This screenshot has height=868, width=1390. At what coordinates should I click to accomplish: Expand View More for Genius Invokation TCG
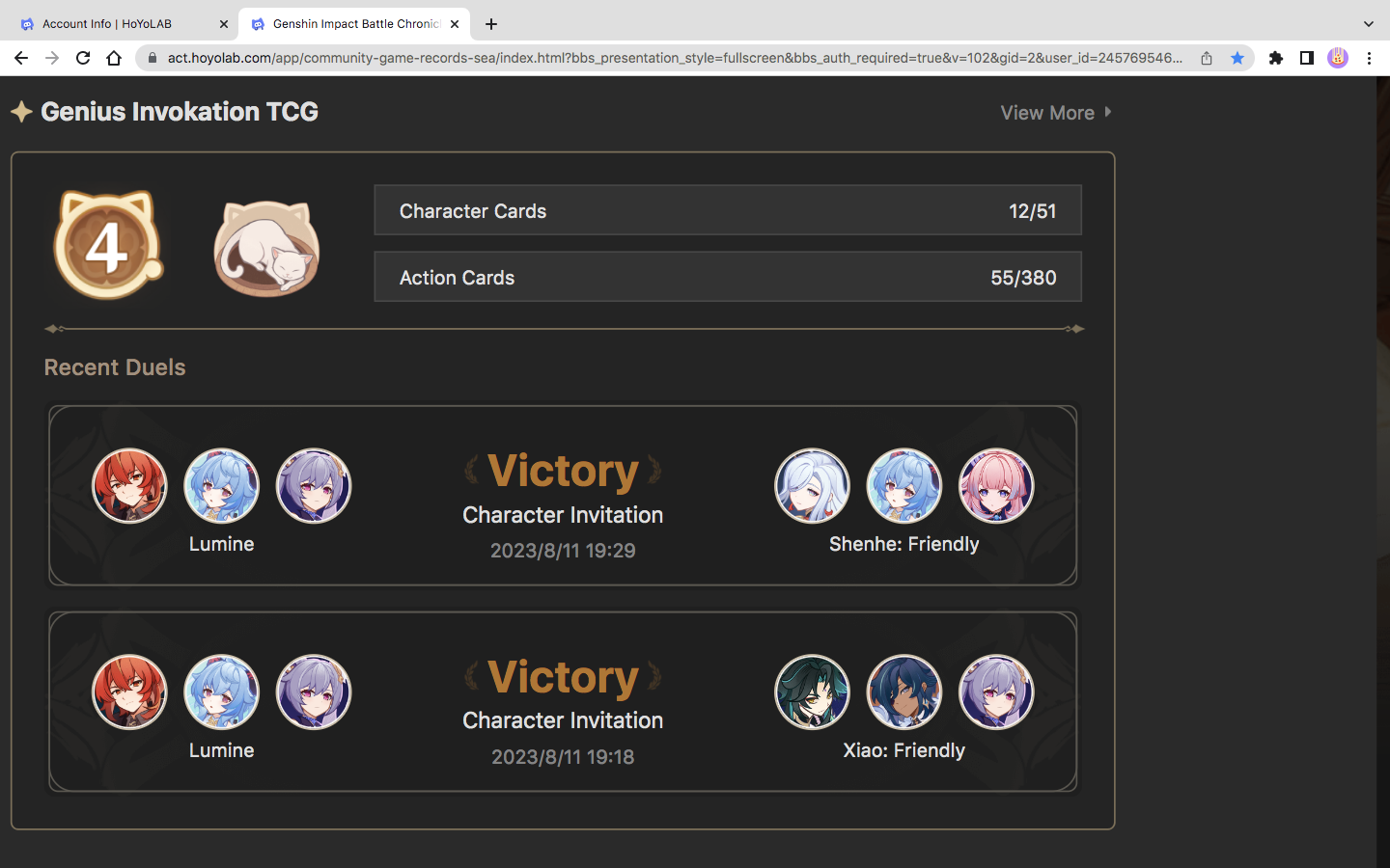[x=1056, y=113]
